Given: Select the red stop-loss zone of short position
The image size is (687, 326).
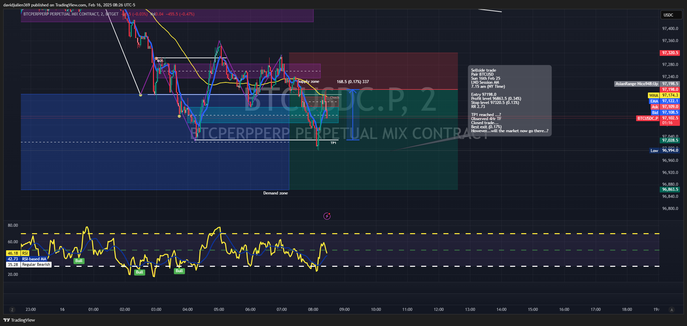Looking at the screenshot, I should [x=373, y=71].
